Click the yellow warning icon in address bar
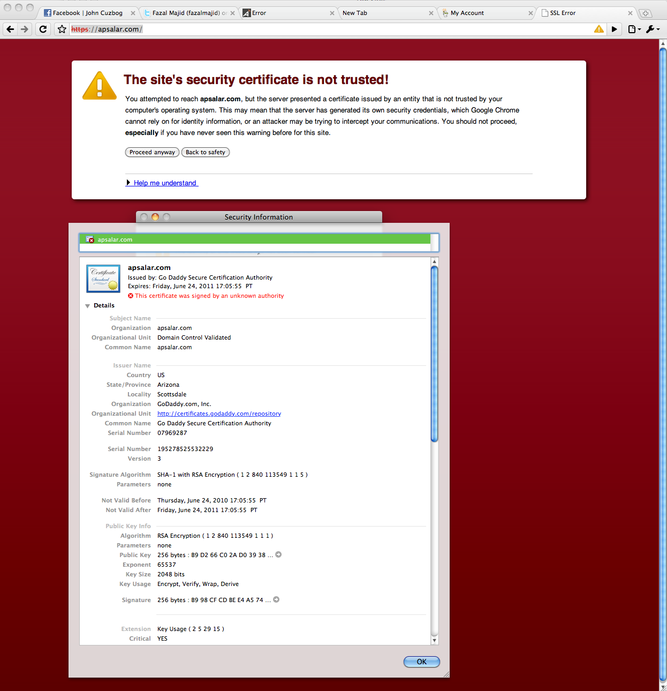Image resolution: width=667 pixels, height=691 pixels. point(598,29)
